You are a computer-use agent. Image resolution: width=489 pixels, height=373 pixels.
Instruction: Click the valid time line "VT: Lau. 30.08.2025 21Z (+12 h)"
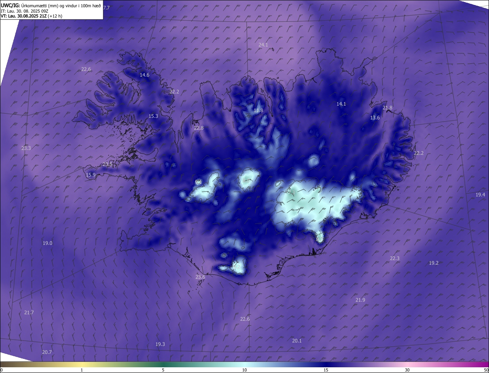coord(31,16)
